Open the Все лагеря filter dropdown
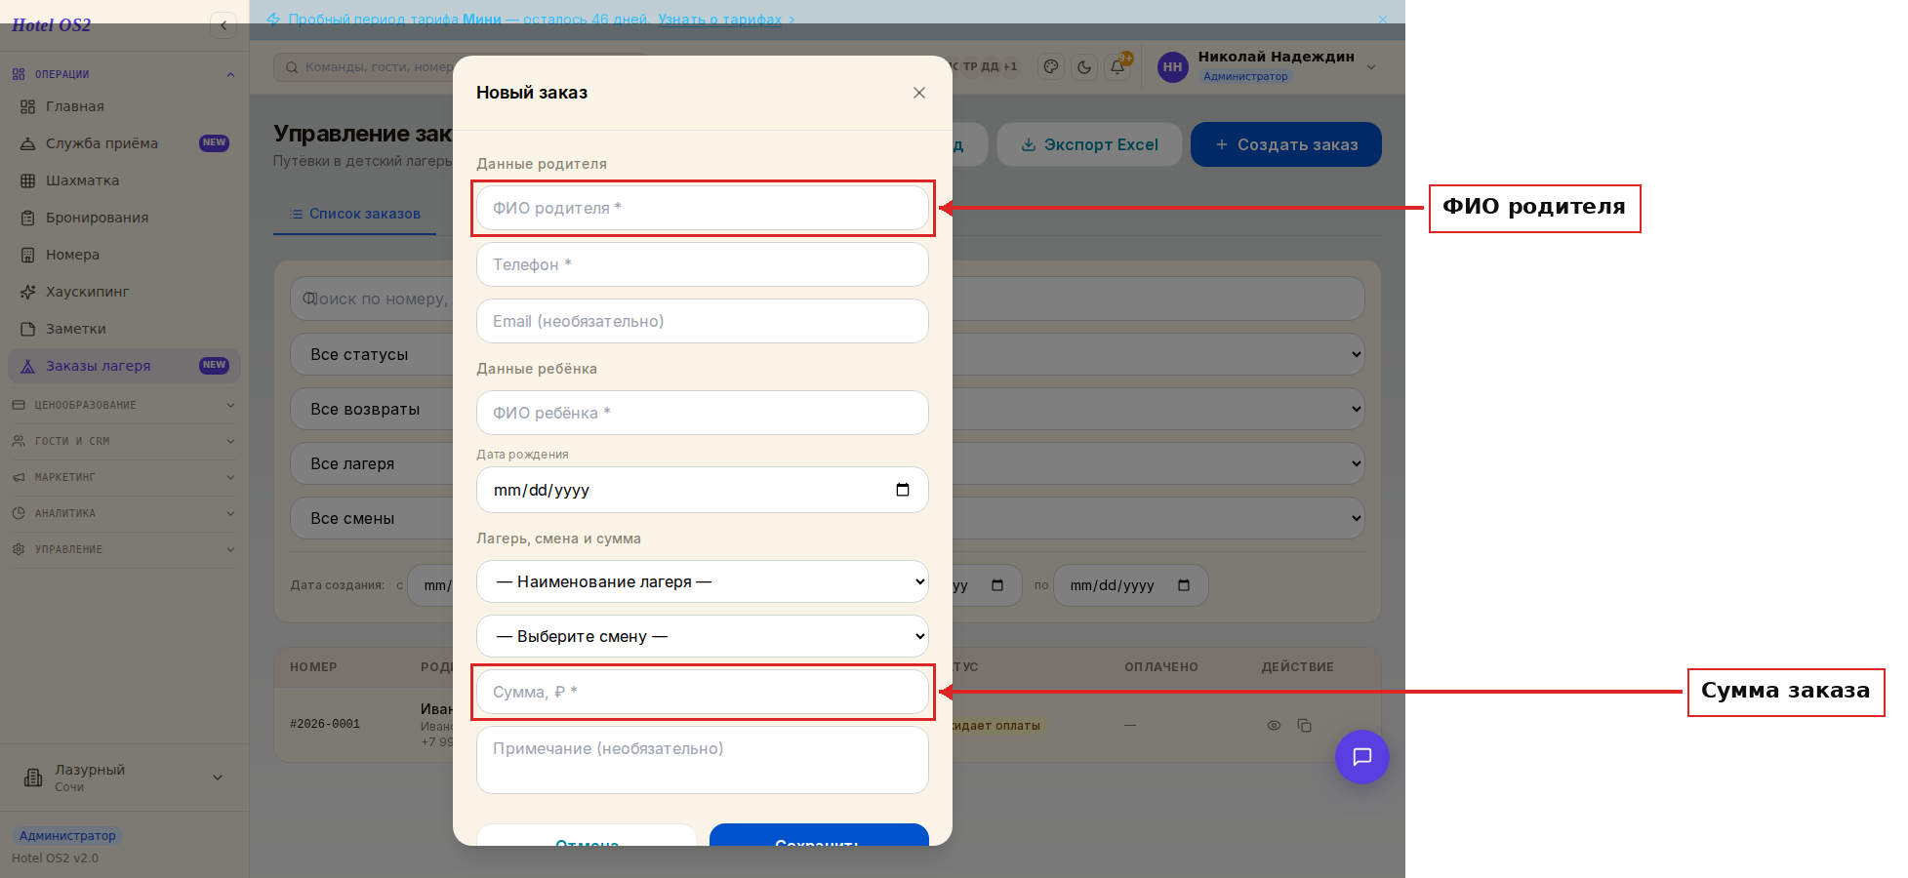This screenshot has width=1908, height=878. pos(827,463)
